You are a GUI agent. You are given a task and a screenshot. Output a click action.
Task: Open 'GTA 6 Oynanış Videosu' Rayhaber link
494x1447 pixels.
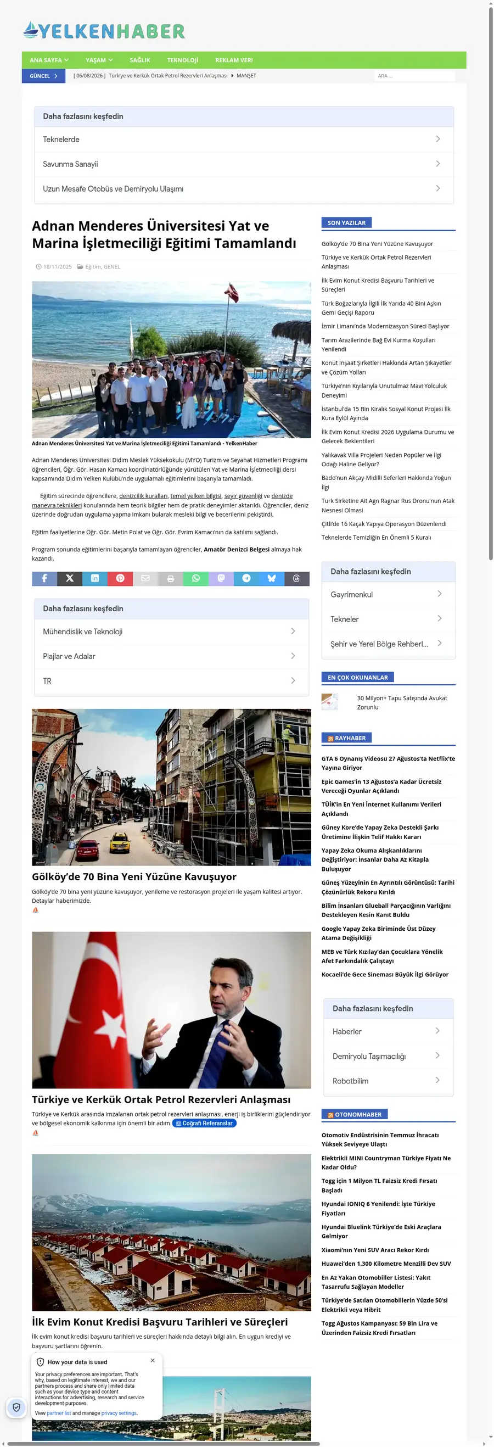pos(388,763)
